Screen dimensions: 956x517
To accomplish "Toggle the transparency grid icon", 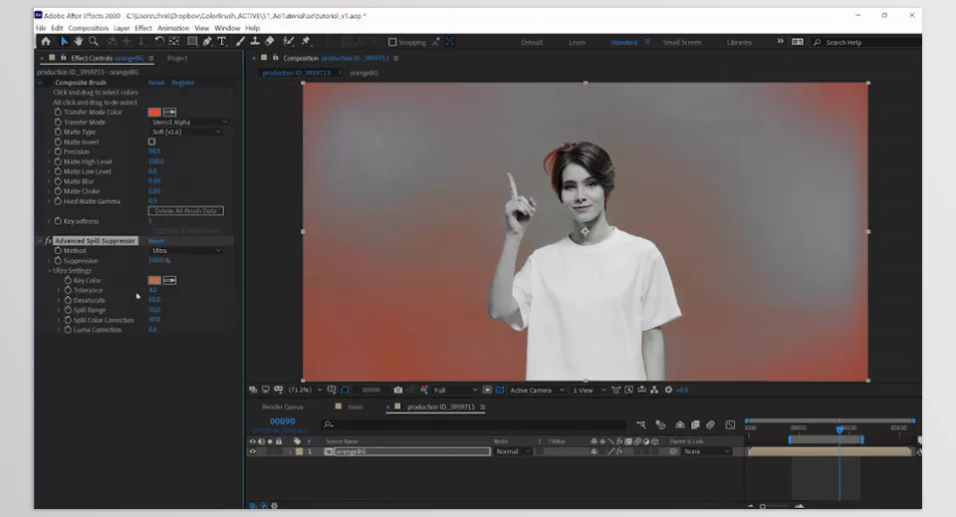I will (500, 390).
